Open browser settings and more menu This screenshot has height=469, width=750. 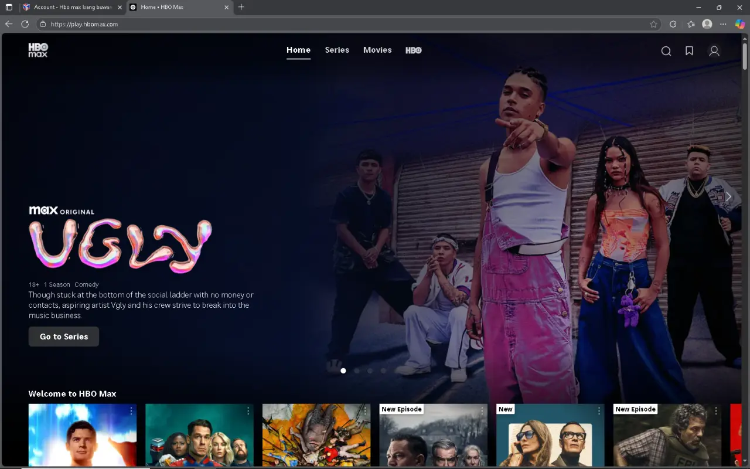point(723,24)
